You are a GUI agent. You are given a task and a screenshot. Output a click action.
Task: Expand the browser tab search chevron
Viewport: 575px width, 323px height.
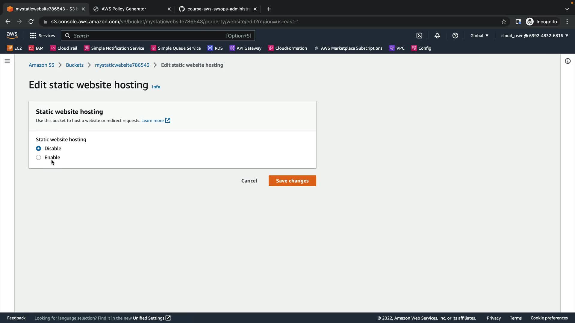(567, 9)
